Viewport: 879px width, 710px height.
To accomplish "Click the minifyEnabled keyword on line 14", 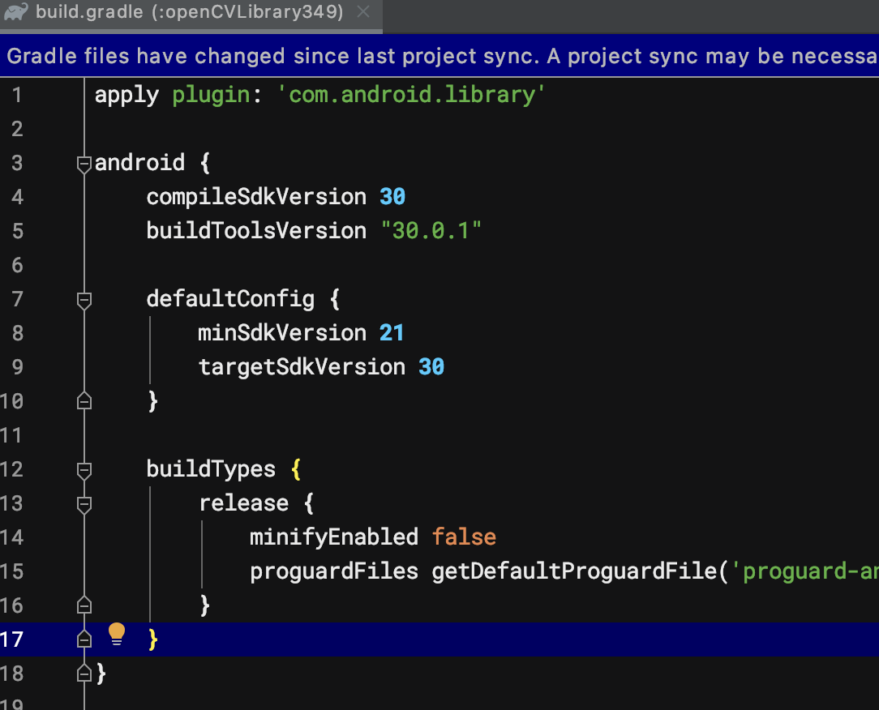I will click(334, 537).
